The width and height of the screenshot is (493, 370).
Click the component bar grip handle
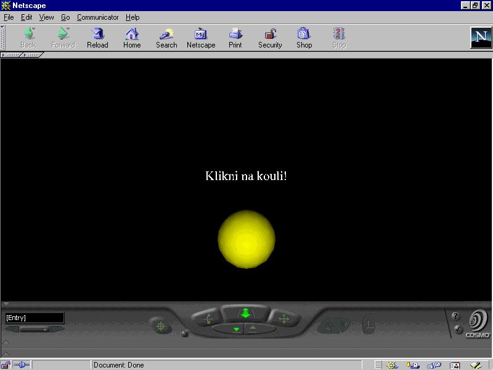click(378, 365)
